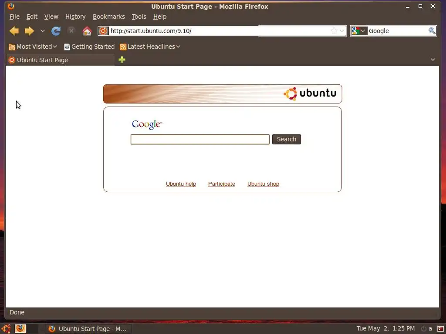Image resolution: width=446 pixels, height=334 pixels.
Task: Minimize the Firefox window
Action: pos(408,6)
